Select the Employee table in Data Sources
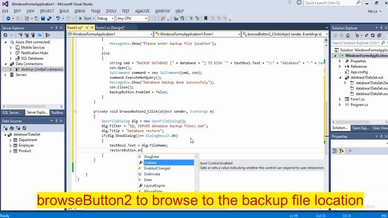Screen dimensions: 388x218 point(26,145)
